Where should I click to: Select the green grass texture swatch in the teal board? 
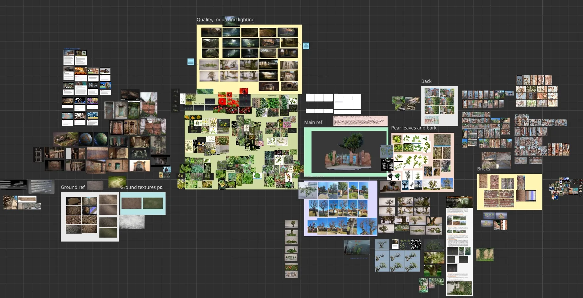(x=153, y=203)
